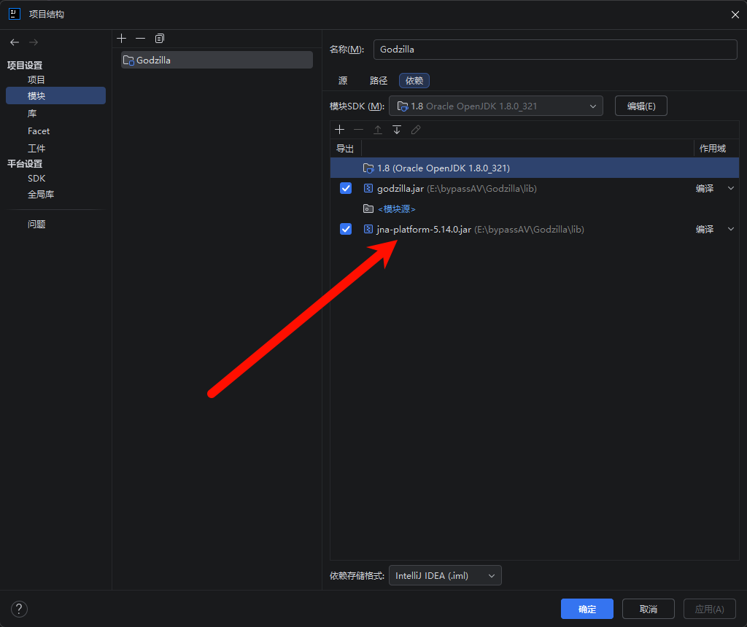Edit dependency with the pencil icon
The height and width of the screenshot is (627, 747).
click(x=416, y=130)
